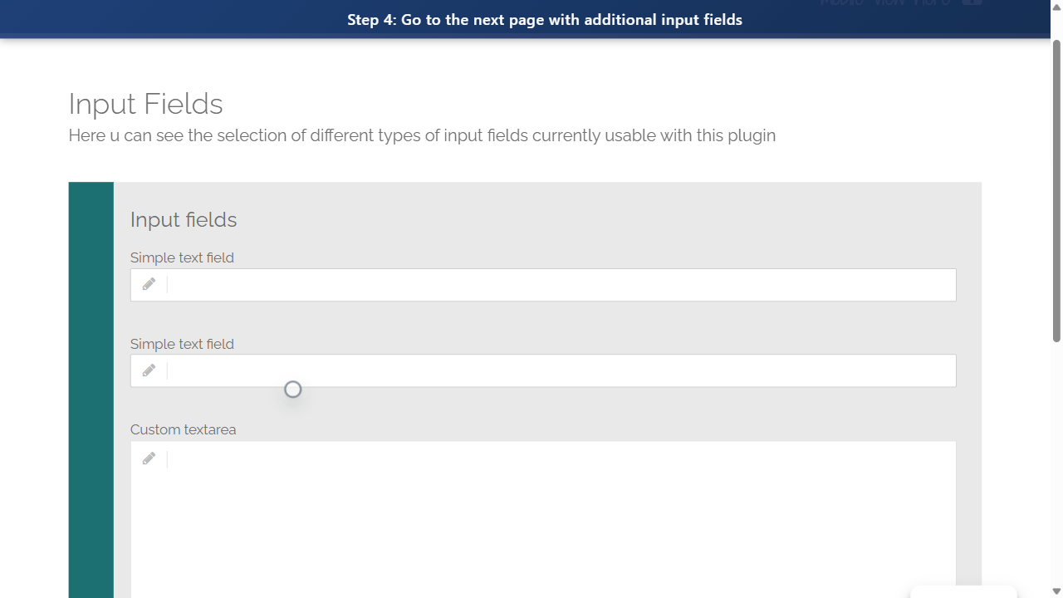Click the plugin description subtitle text

coord(421,135)
